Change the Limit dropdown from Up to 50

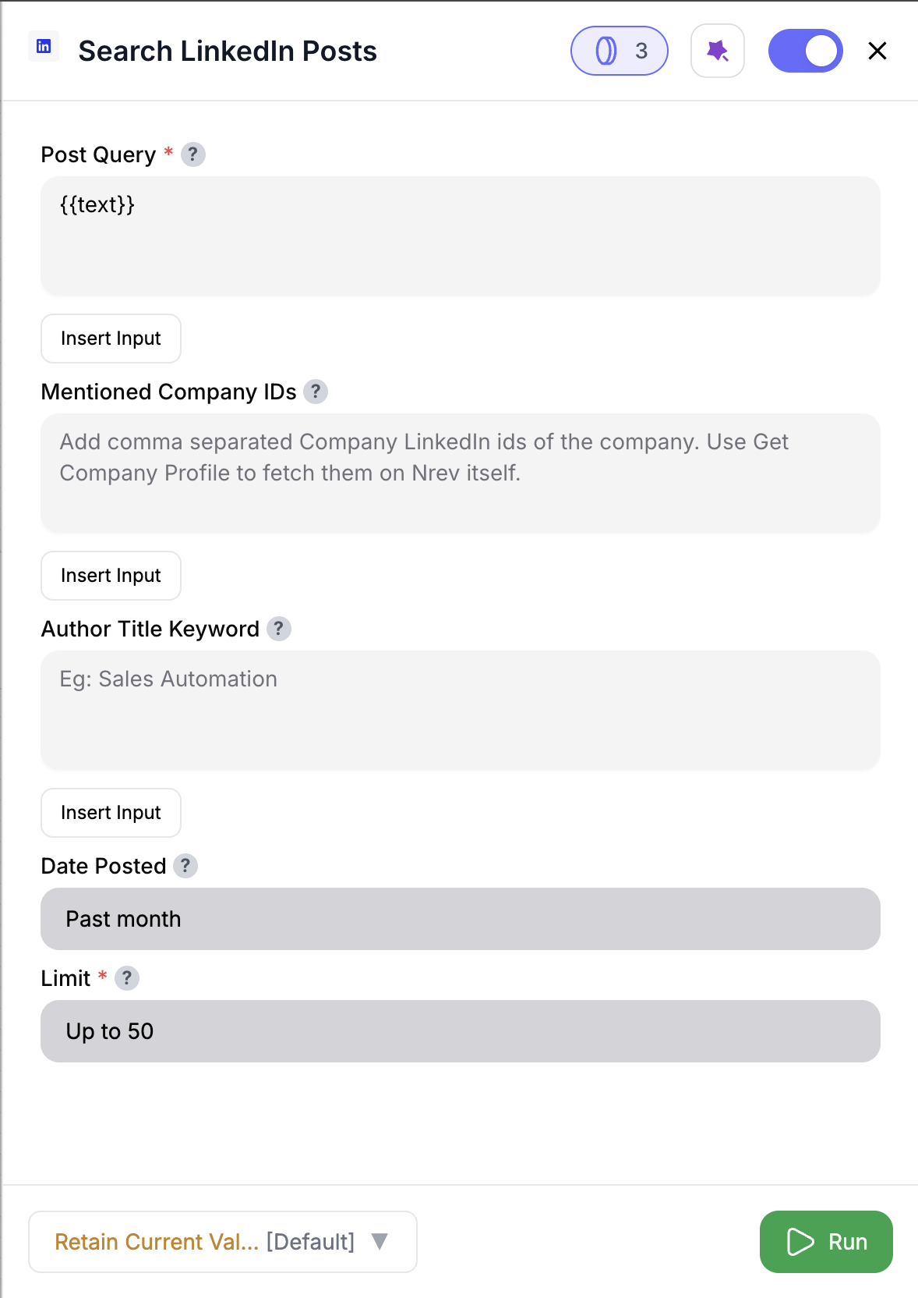460,1031
